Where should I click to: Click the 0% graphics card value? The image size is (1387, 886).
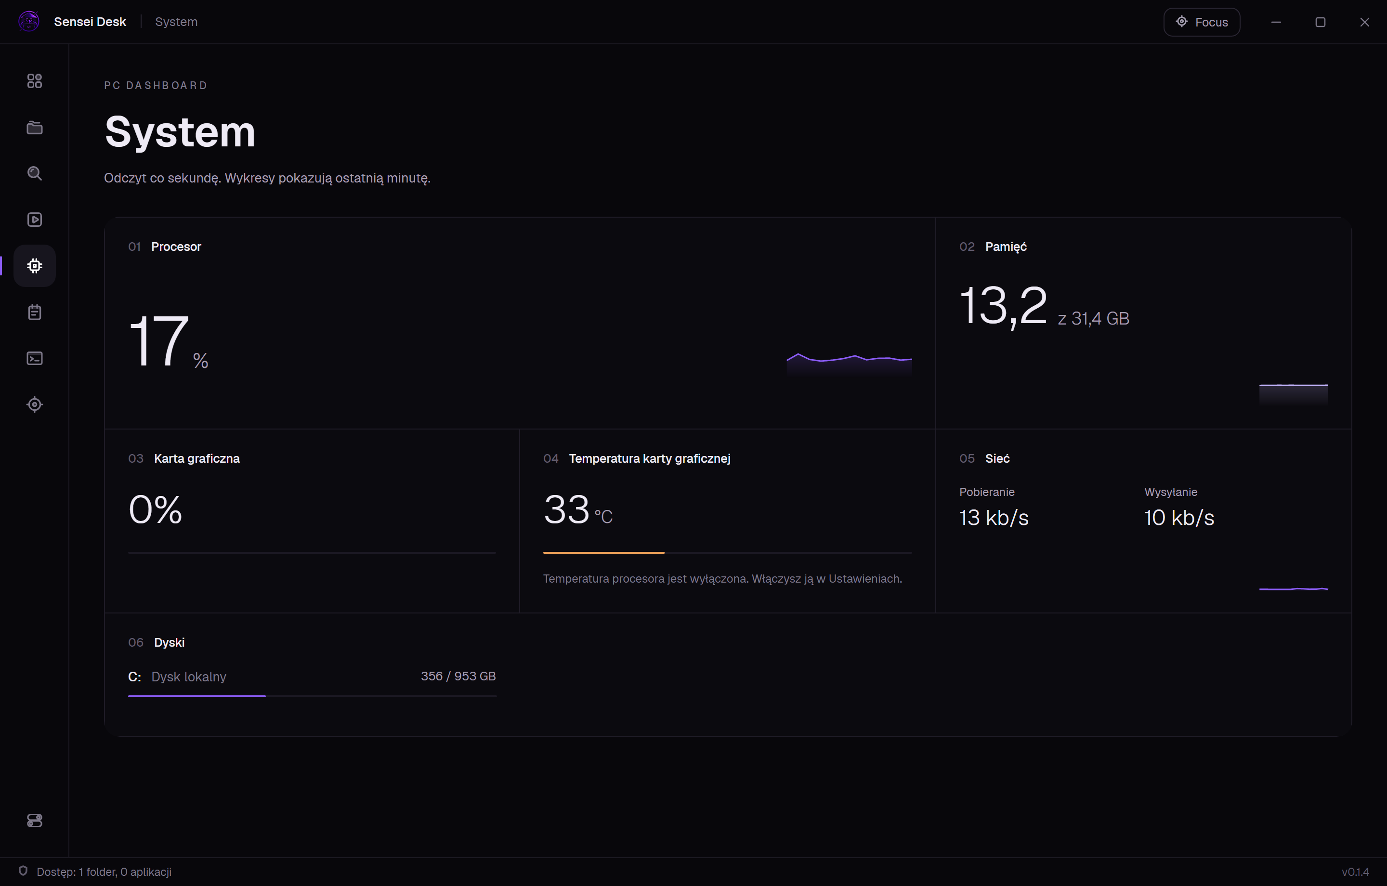click(x=156, y=510)
